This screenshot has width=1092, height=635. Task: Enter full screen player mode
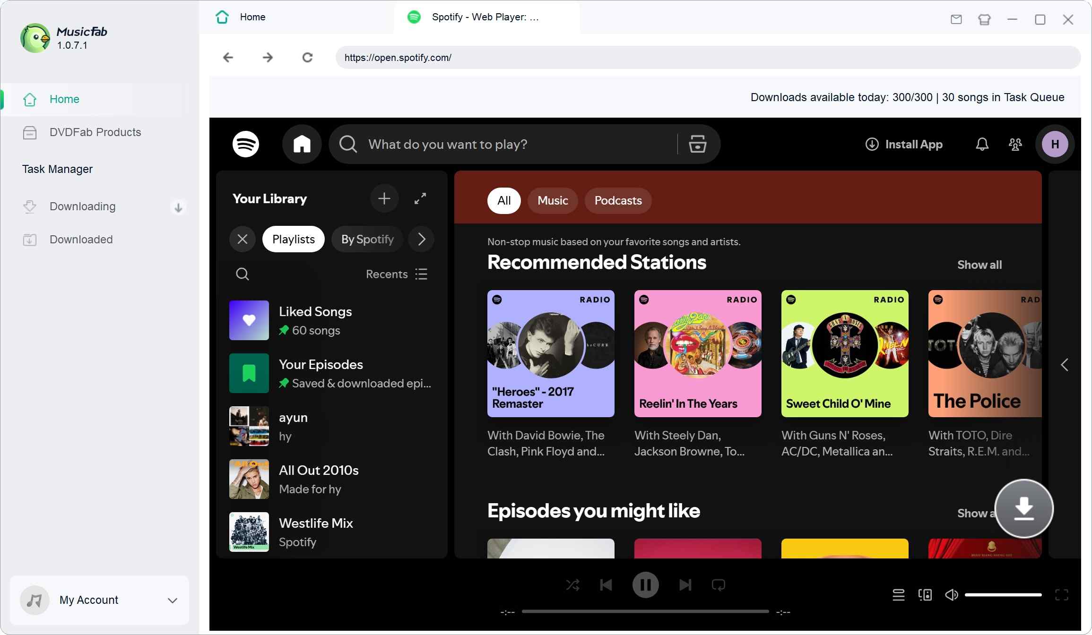click(1062, 595)
